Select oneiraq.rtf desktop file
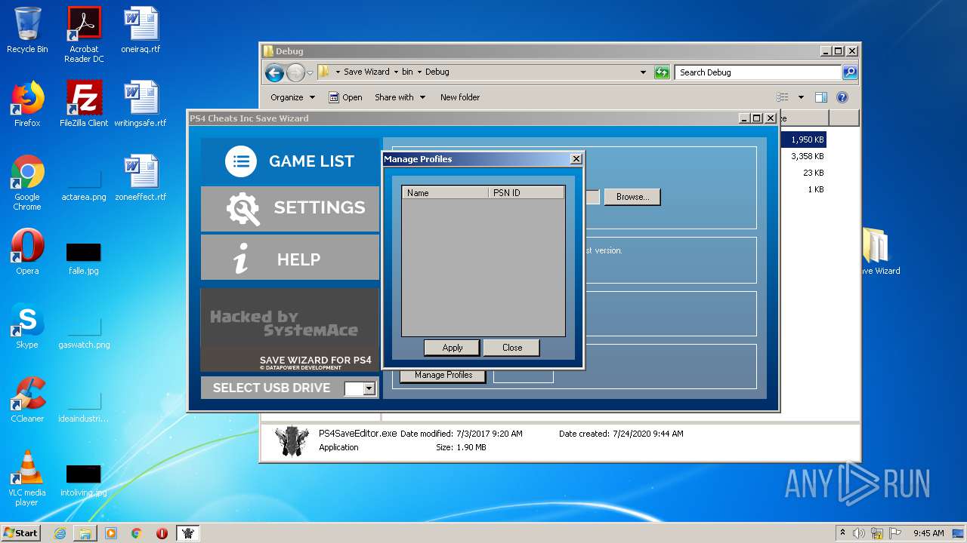This screenshot has width=967, height=543. pyautogui.click(x=141, y=31)
